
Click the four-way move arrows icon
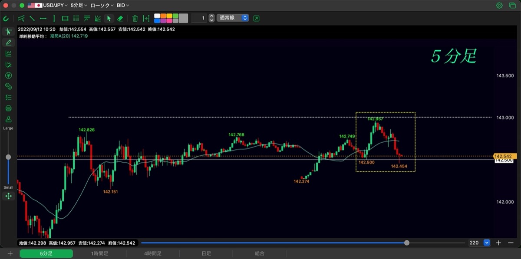(x=8, y=196)
